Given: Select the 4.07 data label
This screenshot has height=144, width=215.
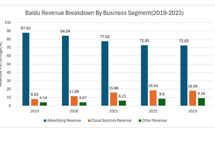Looking at the screenshot, I should pos(83,98).
